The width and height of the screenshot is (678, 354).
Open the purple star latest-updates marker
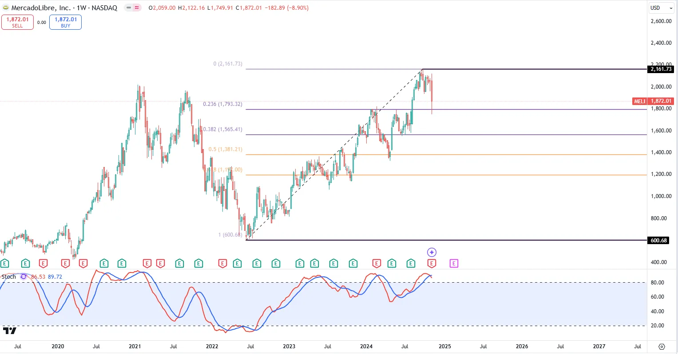[x=432, y=252]
